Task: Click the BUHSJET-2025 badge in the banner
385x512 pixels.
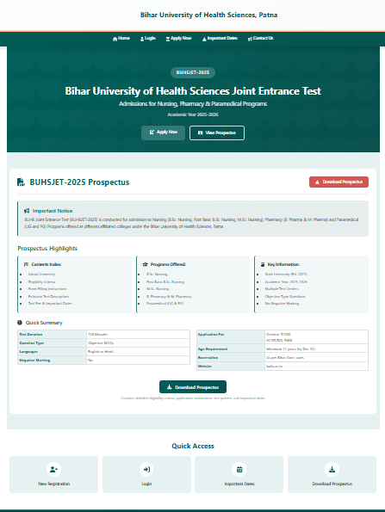Action: pos(193,72)
